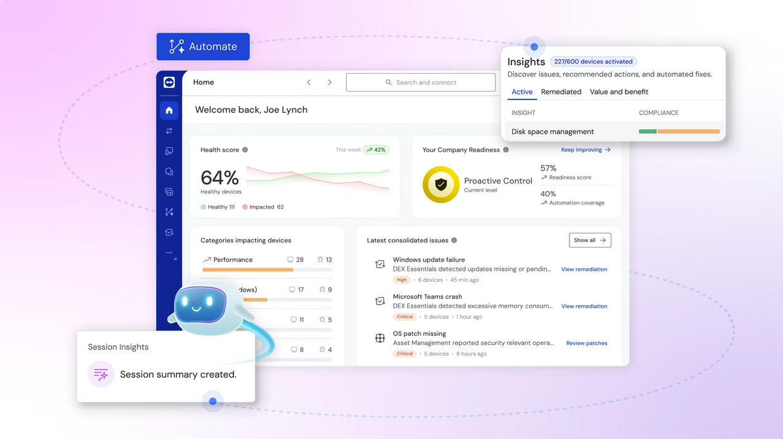Open the remote devices icon in the sidebar

coord(169,151)
